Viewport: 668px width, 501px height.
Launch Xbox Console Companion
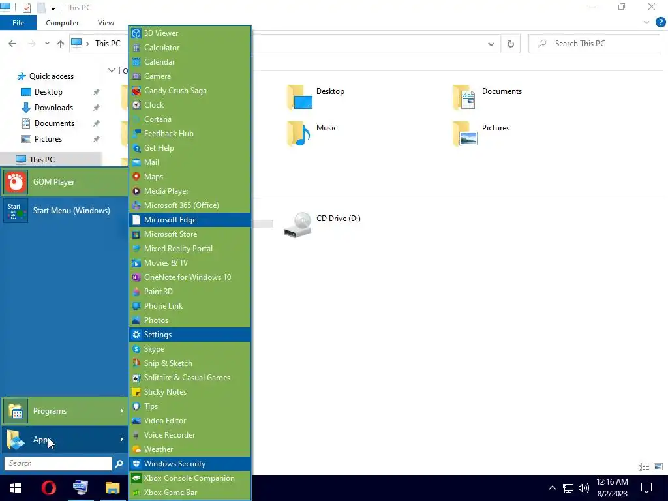coord(190,478)
